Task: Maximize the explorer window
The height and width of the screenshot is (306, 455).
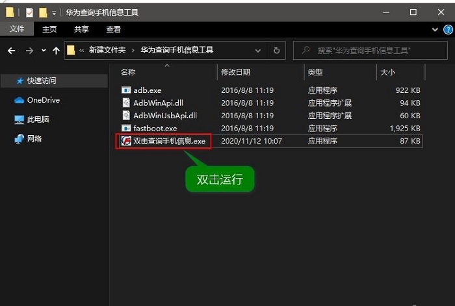Action: coord(413,12)
